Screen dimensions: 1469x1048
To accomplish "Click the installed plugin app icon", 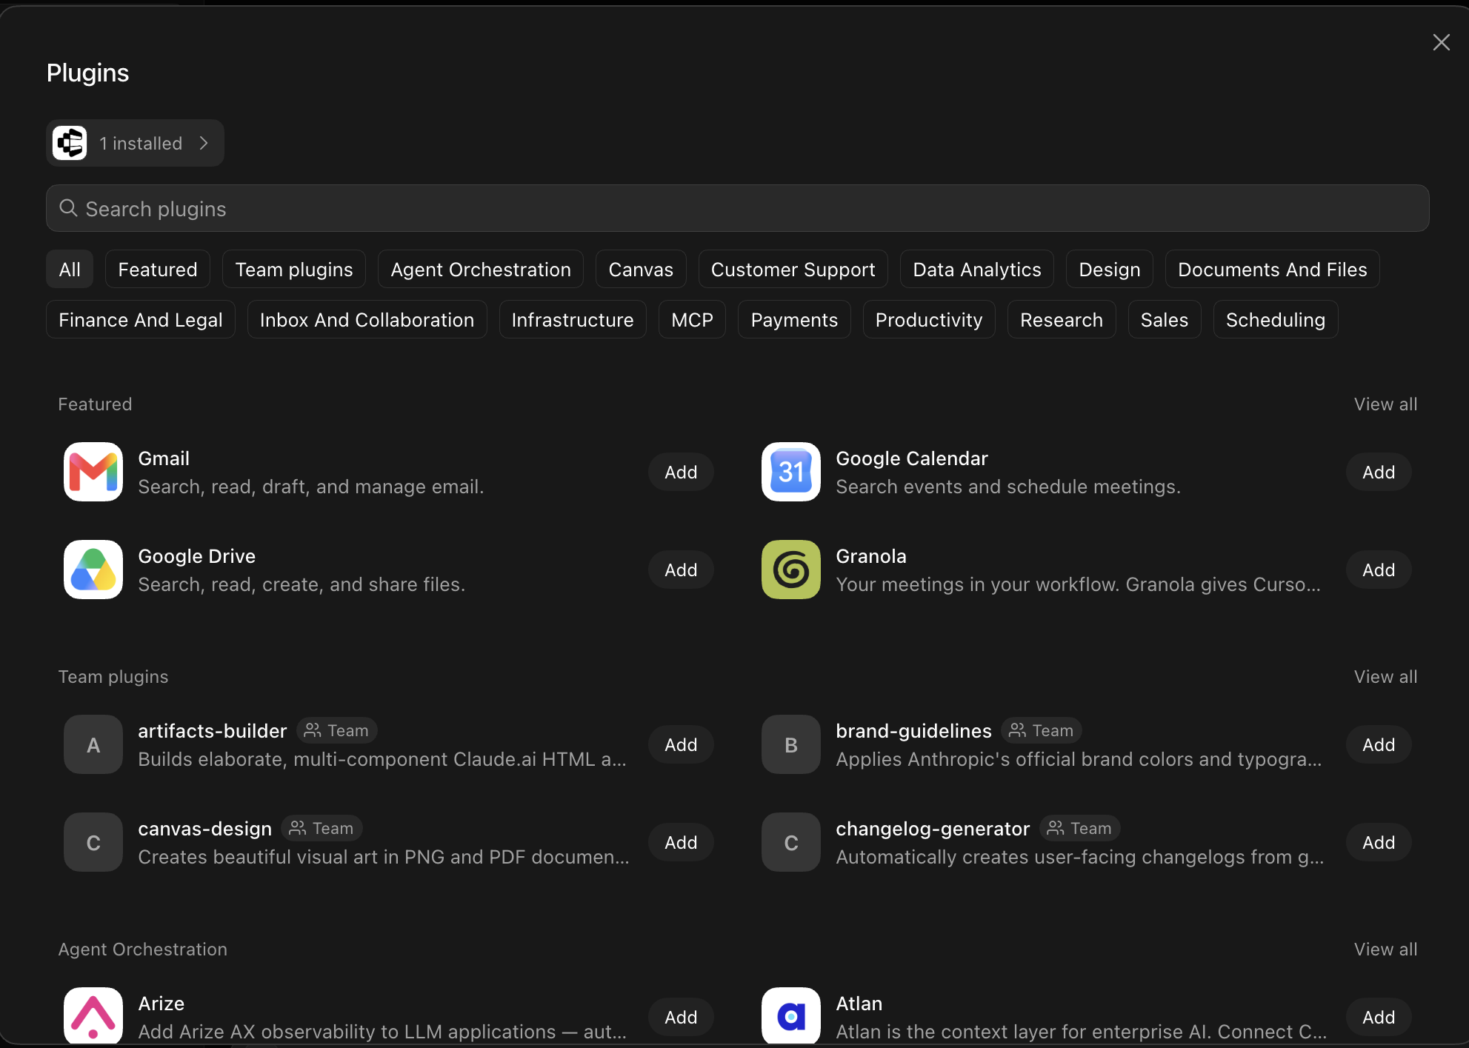I will (70, 143).
